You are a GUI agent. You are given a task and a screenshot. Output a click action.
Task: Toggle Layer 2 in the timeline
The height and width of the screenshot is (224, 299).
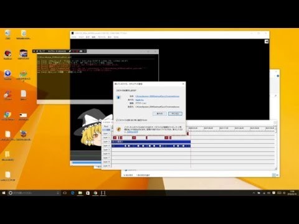106,138
